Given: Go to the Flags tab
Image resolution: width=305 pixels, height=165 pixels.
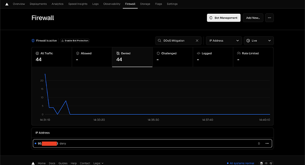Looking at the screenshot, I should pos(159,4).
